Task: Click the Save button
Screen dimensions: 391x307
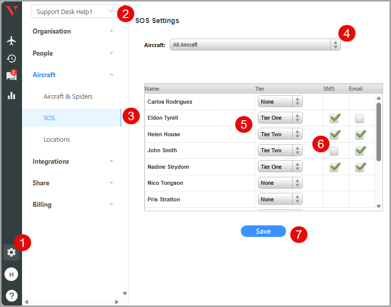Action: click(x=263, y=231)
